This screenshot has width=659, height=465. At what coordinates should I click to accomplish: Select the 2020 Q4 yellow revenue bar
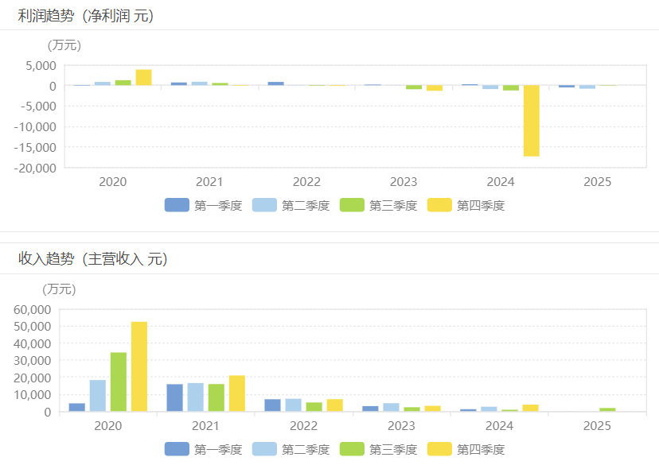click(139, 366)
